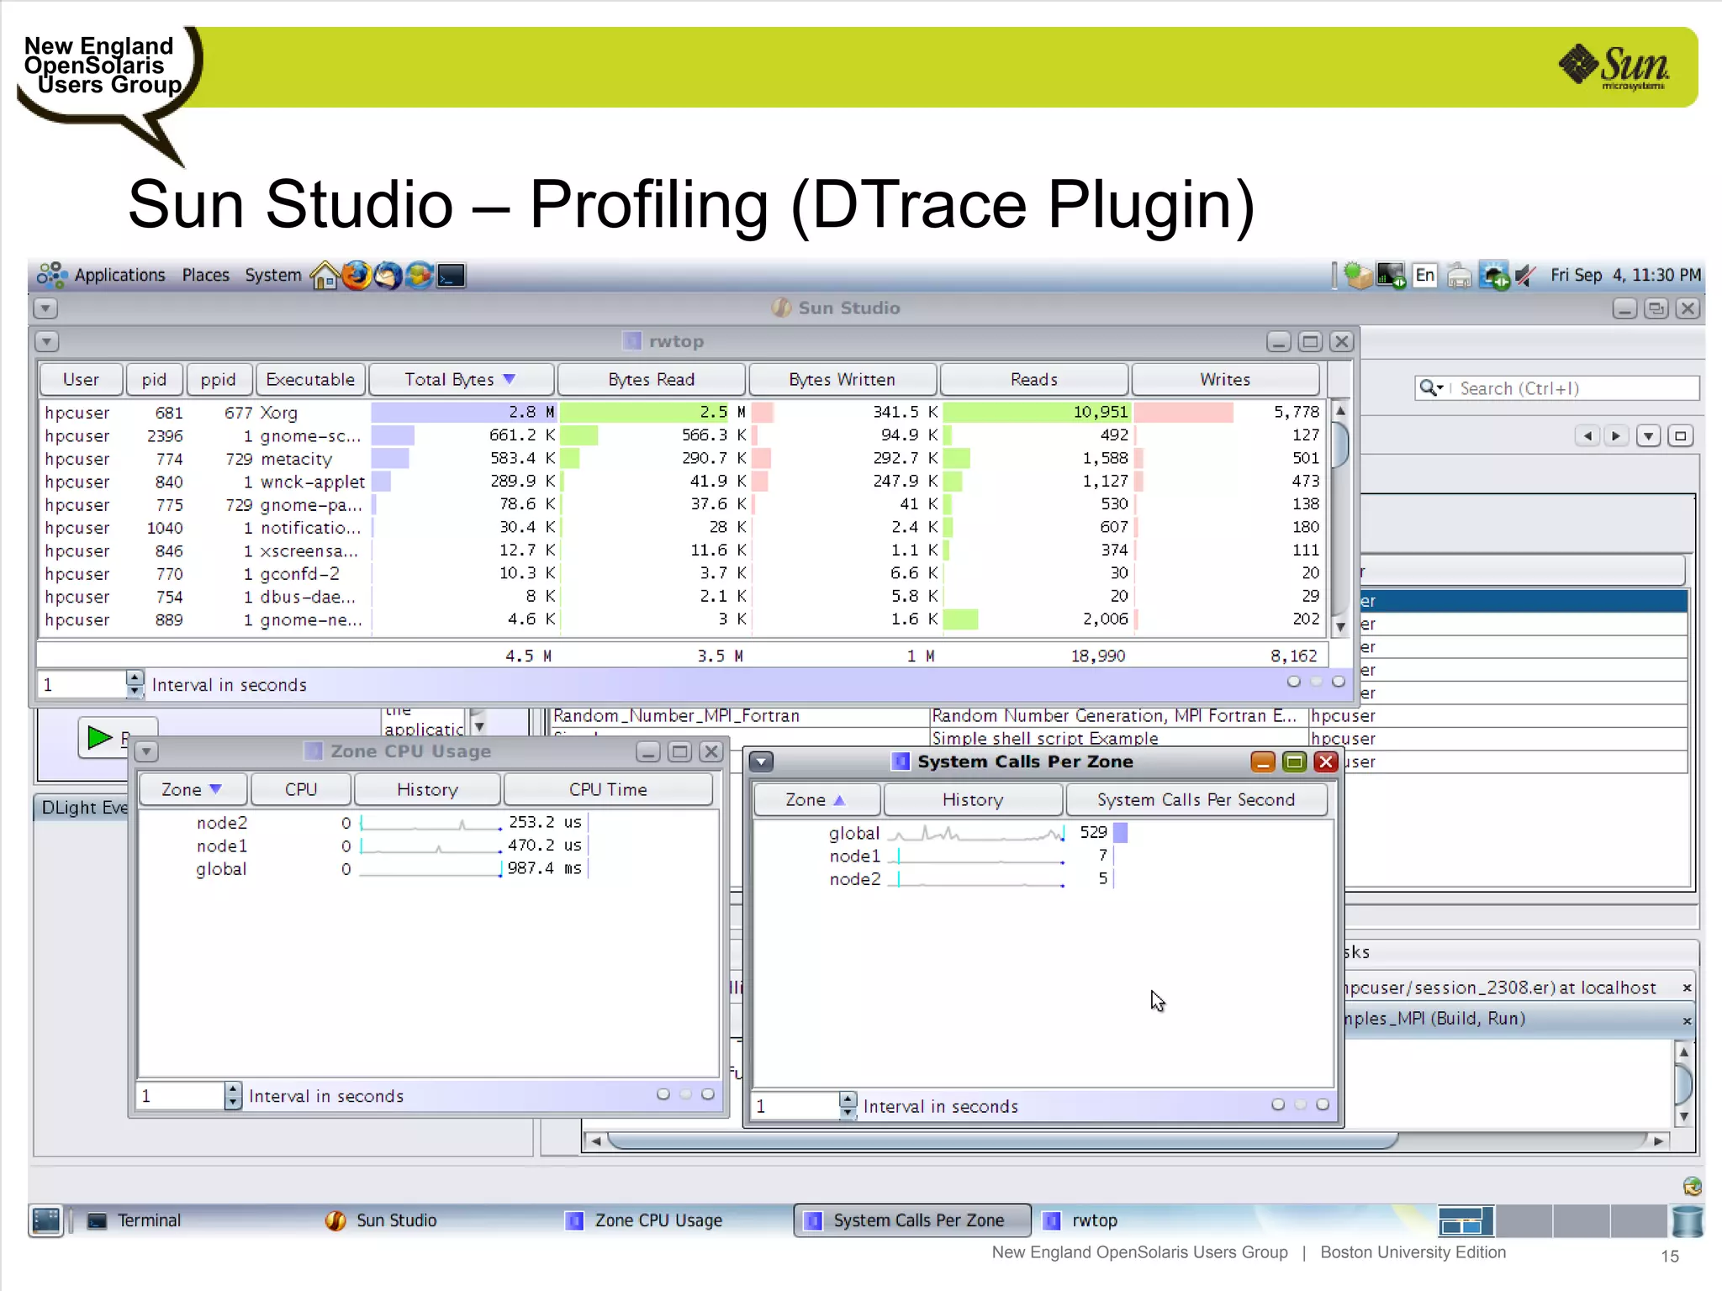Click the rwtop vertical scrollbar thumb
This screenshot has height=1291, width=1722.
pyautogui.click(x=1341, y=444)
